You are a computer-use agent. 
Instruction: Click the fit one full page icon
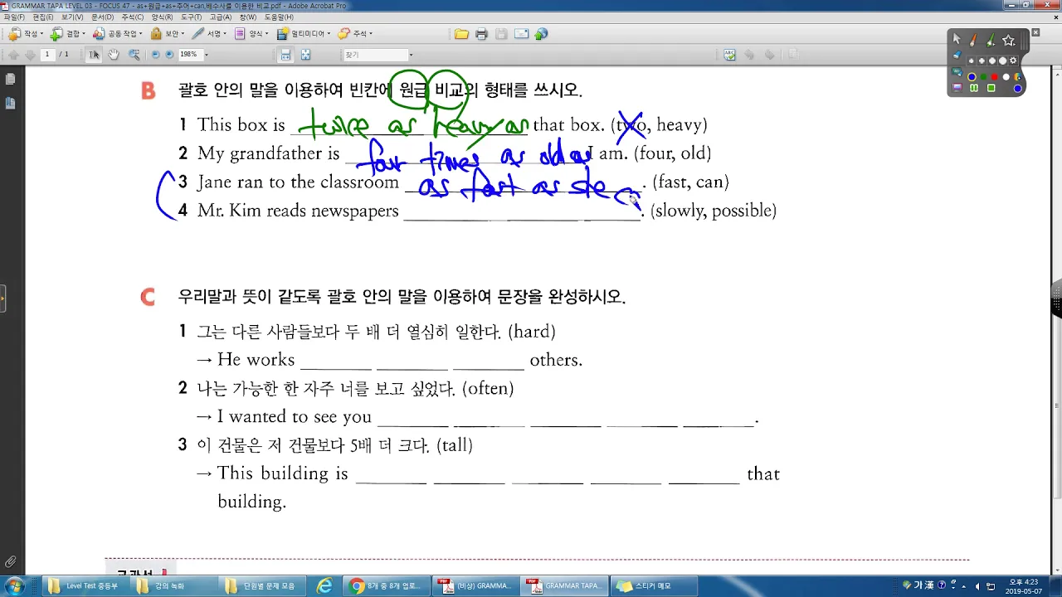coord(305,55)
